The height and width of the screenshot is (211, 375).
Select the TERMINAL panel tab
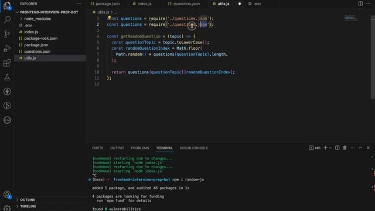coord(164,148)
